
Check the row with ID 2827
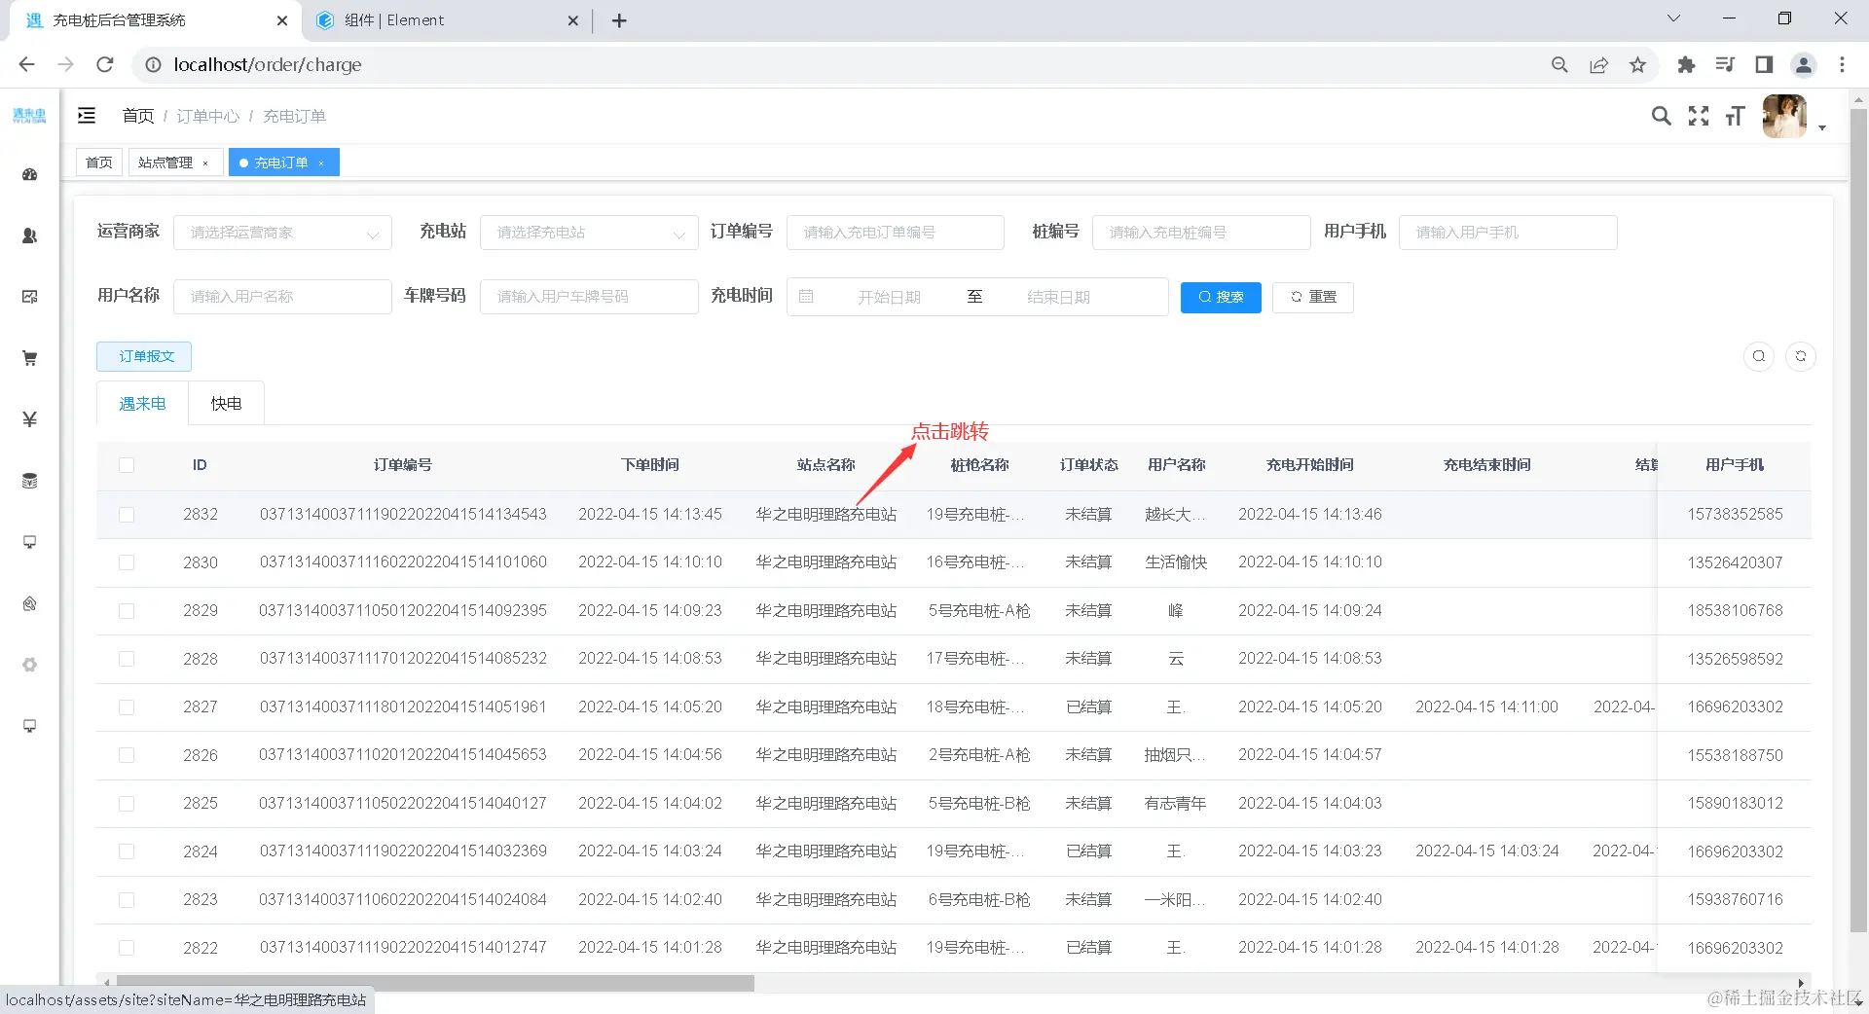pyautogui.click(x=127, y=707)
